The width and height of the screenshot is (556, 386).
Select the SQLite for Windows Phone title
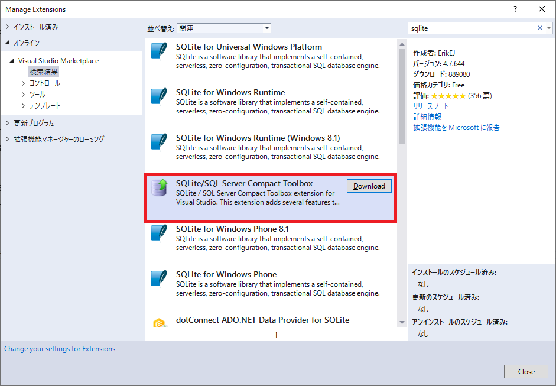[x=226, y=274]
